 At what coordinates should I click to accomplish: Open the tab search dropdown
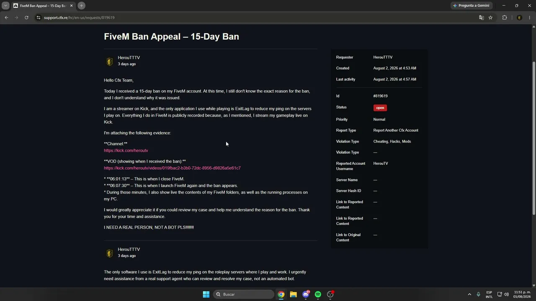coord(5,5)
